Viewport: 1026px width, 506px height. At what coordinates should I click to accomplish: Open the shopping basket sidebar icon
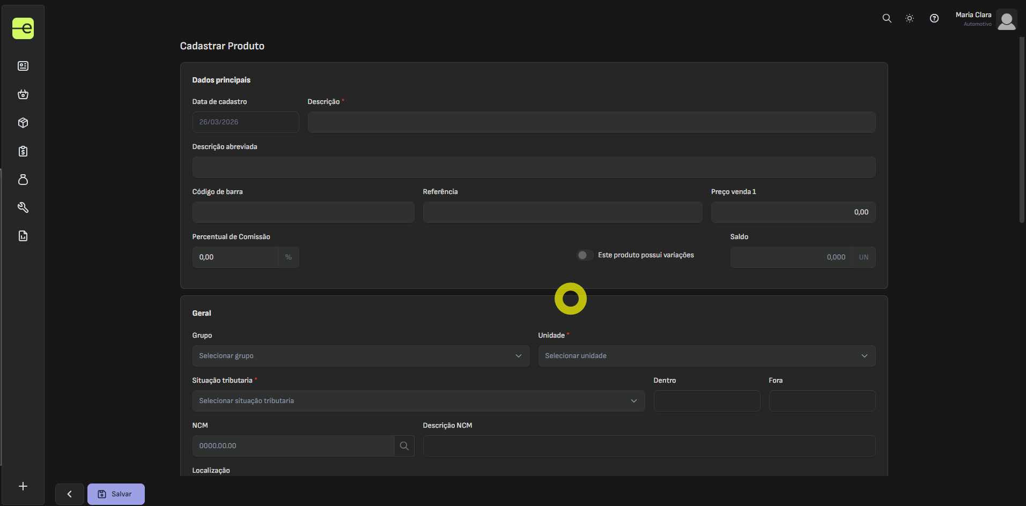23,94
